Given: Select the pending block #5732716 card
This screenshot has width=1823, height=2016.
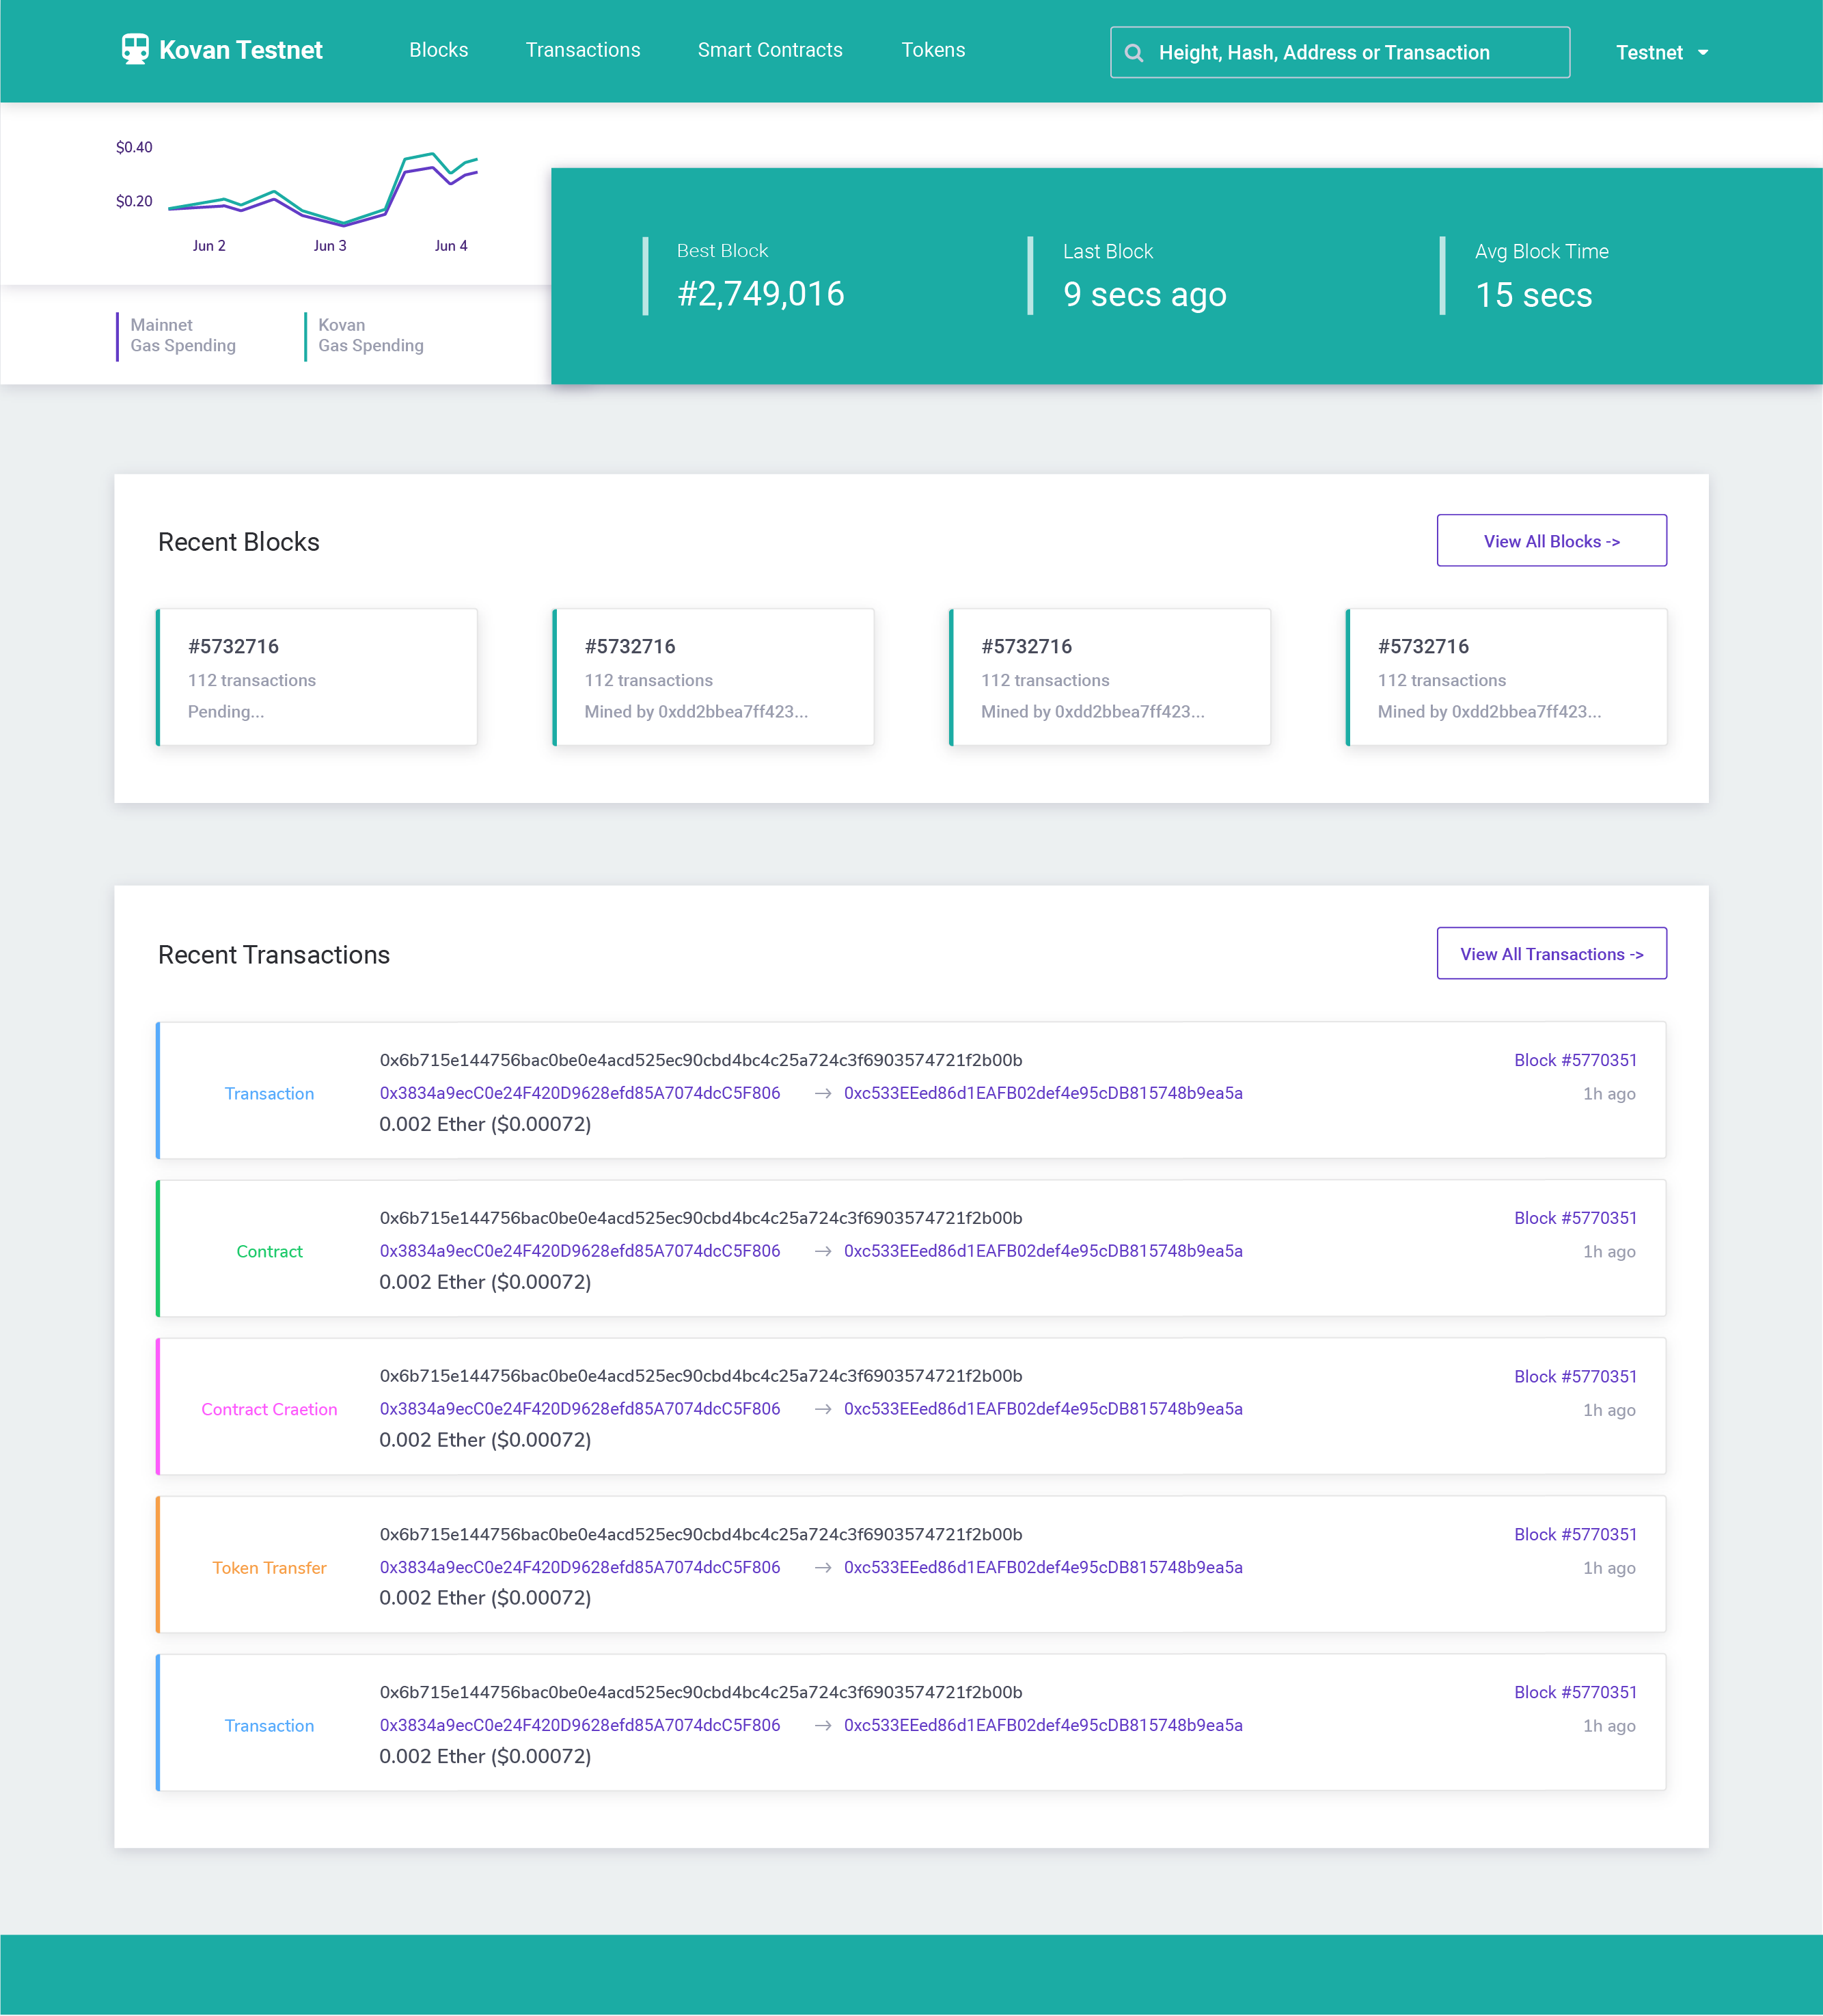Looking at the screenshot, I should (317, 677).
